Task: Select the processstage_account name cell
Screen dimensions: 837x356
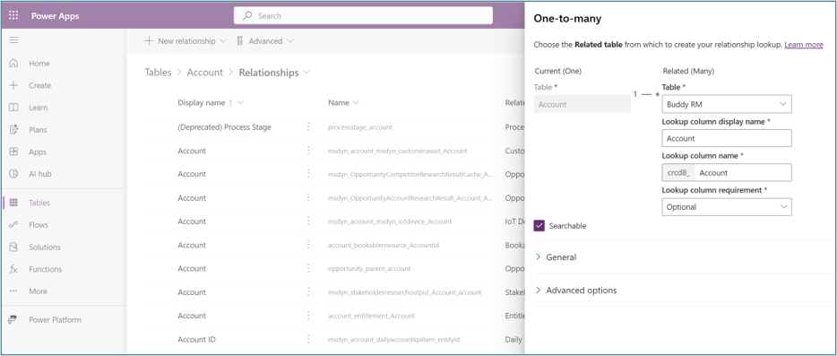Action: point(360,127)
